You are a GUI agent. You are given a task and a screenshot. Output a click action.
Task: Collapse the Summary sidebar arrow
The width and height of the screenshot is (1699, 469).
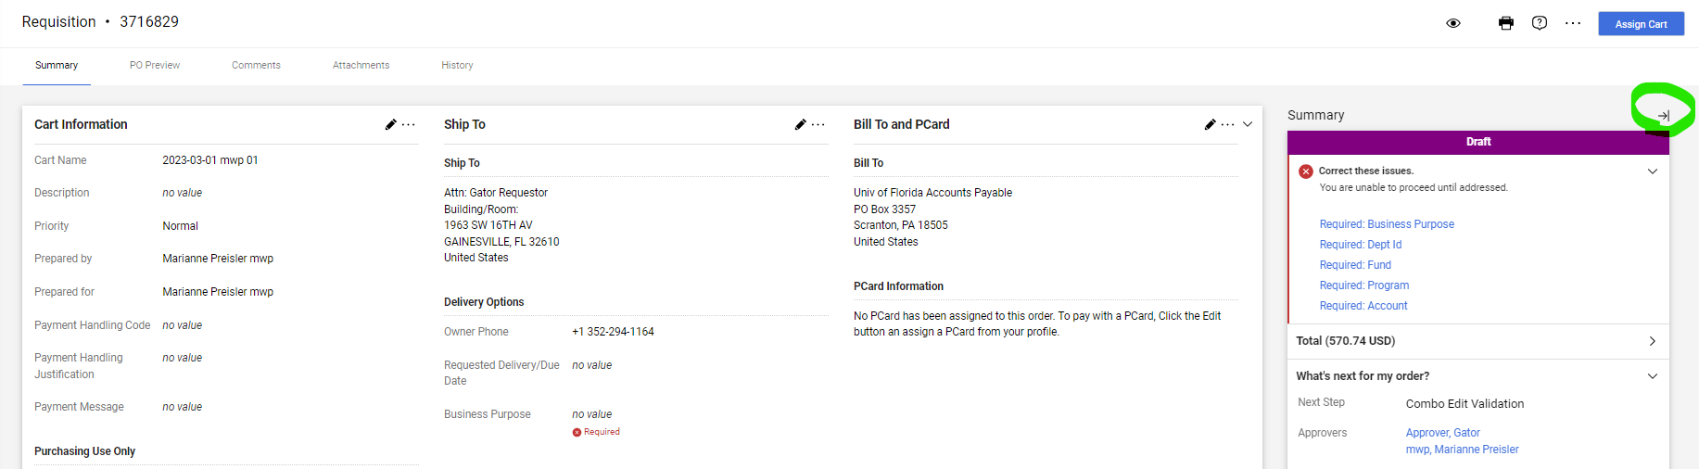1664,116
